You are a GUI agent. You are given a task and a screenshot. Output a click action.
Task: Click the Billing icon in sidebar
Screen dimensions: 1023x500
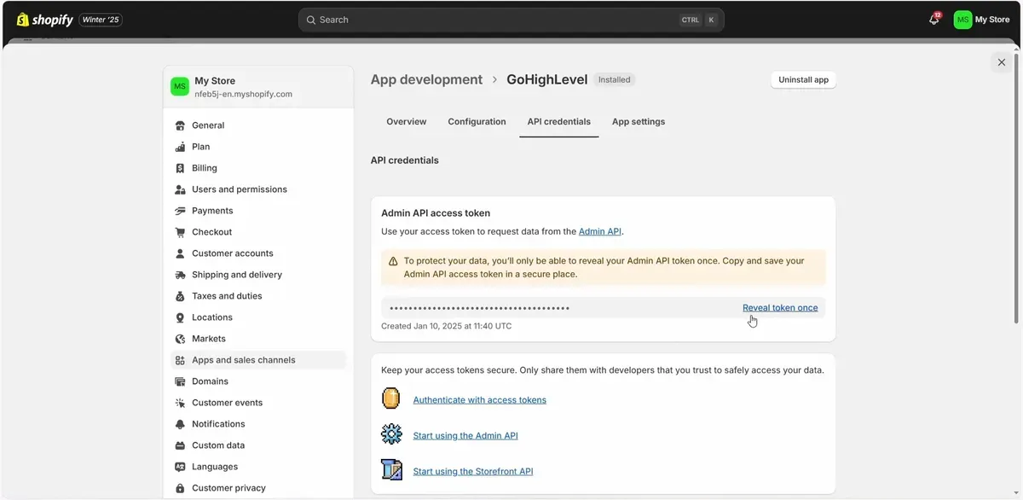180,168
